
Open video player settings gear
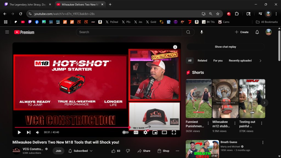145,132
